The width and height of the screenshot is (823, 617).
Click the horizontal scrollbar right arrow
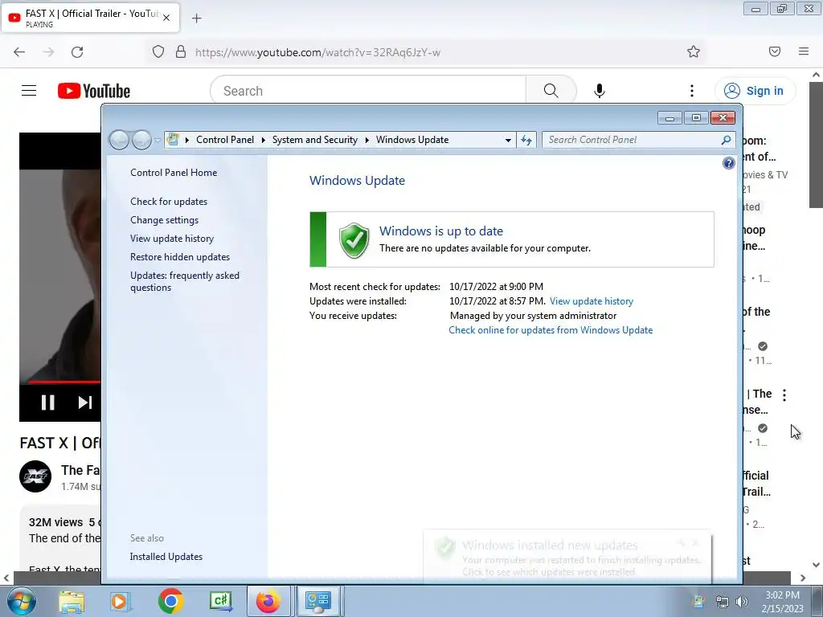click(803, 578)
